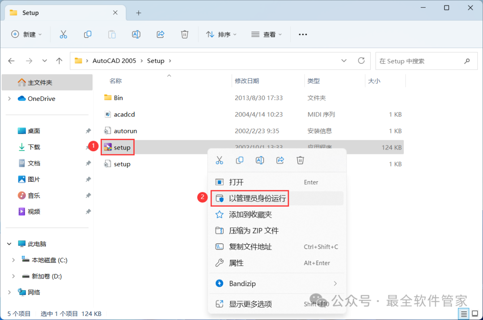
Task: Click the toolbar Paste icon
Action: tap(112, 34)
